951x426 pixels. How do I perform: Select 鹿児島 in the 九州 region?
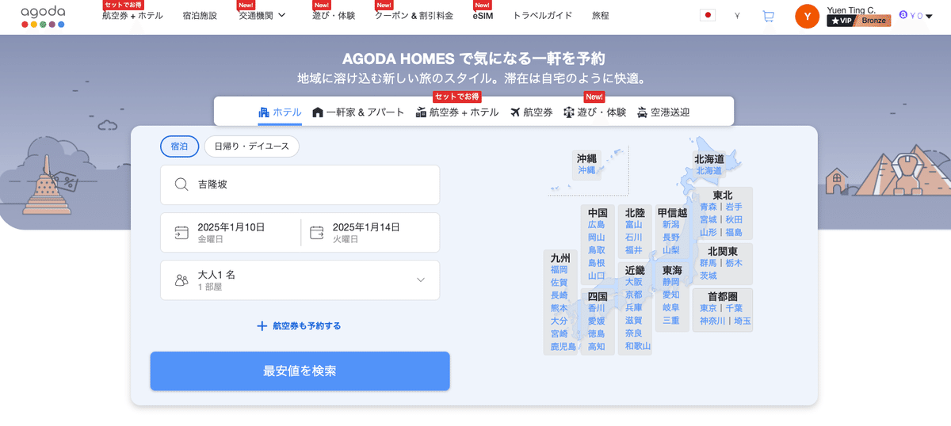coord(563,347)
